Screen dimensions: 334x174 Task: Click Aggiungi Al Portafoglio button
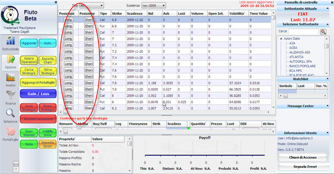click(x=38, y=82)
